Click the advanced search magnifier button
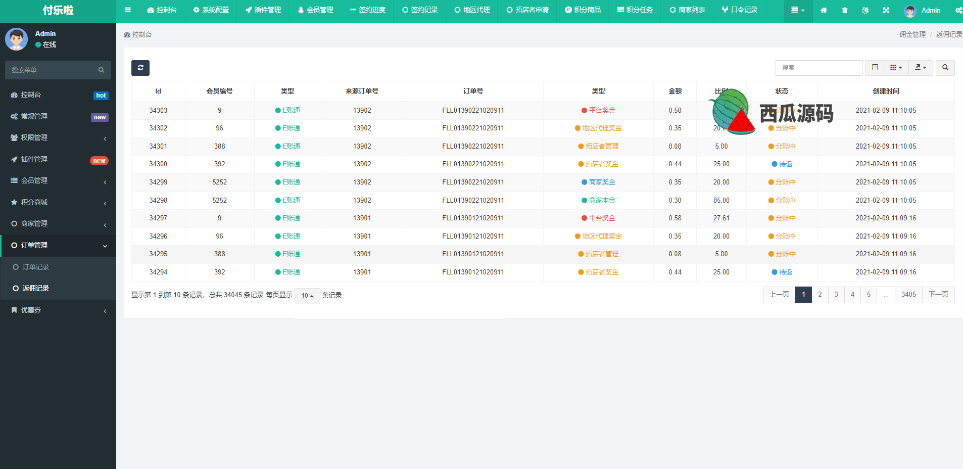 (945, 68)
